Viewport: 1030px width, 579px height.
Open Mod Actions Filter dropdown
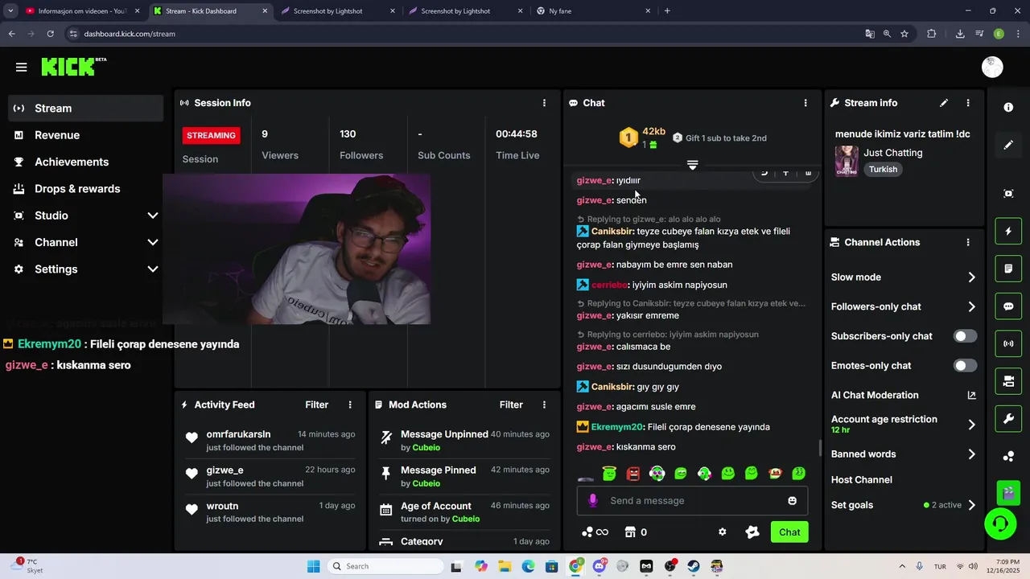pos(511,404)
